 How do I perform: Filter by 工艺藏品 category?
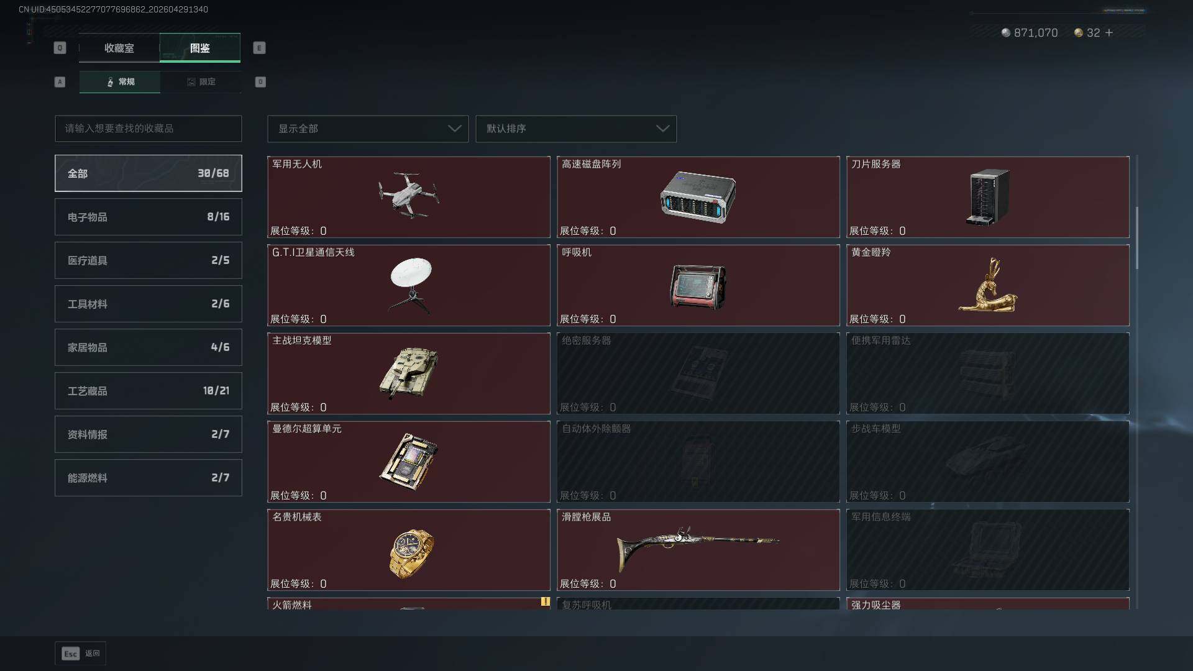(149, 391)
